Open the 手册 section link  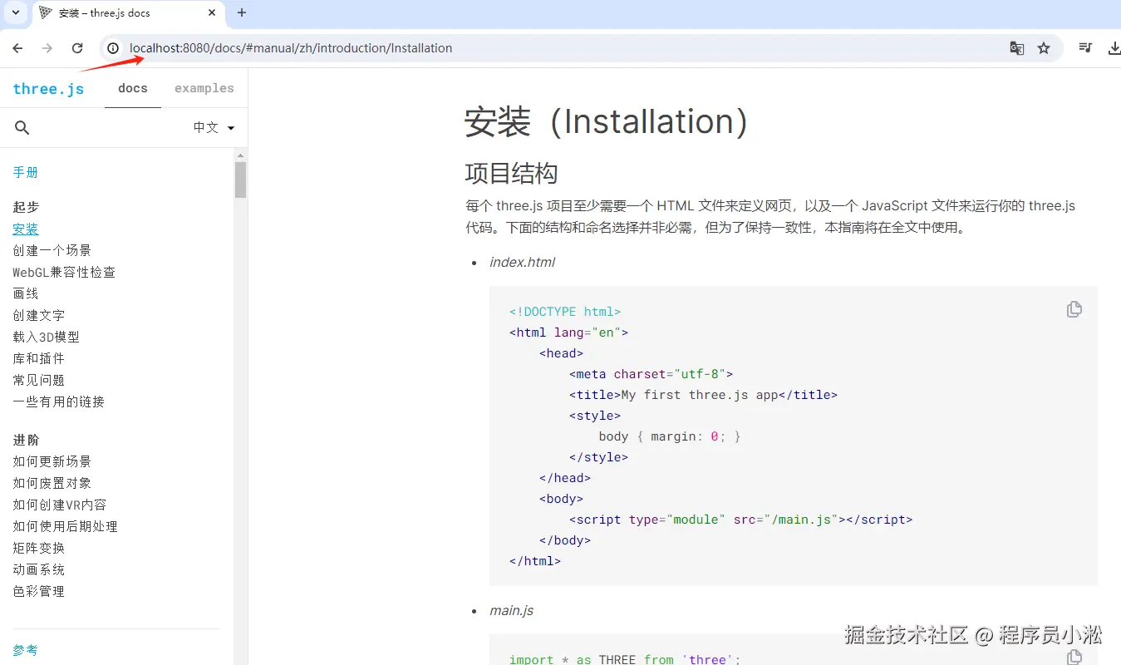coord(26,172)
